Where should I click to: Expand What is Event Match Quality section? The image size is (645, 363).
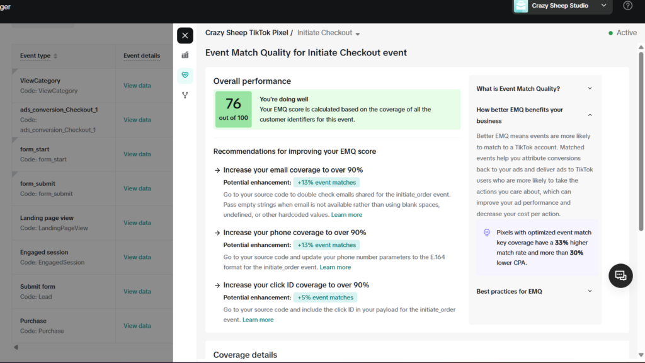coord(590,89)
